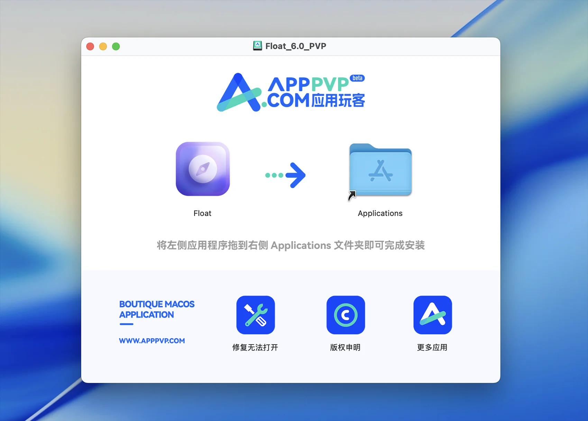Viewport: 588px width, 421px height.
Task: Open the Applications folder shortcut
Action: (380, 170)
